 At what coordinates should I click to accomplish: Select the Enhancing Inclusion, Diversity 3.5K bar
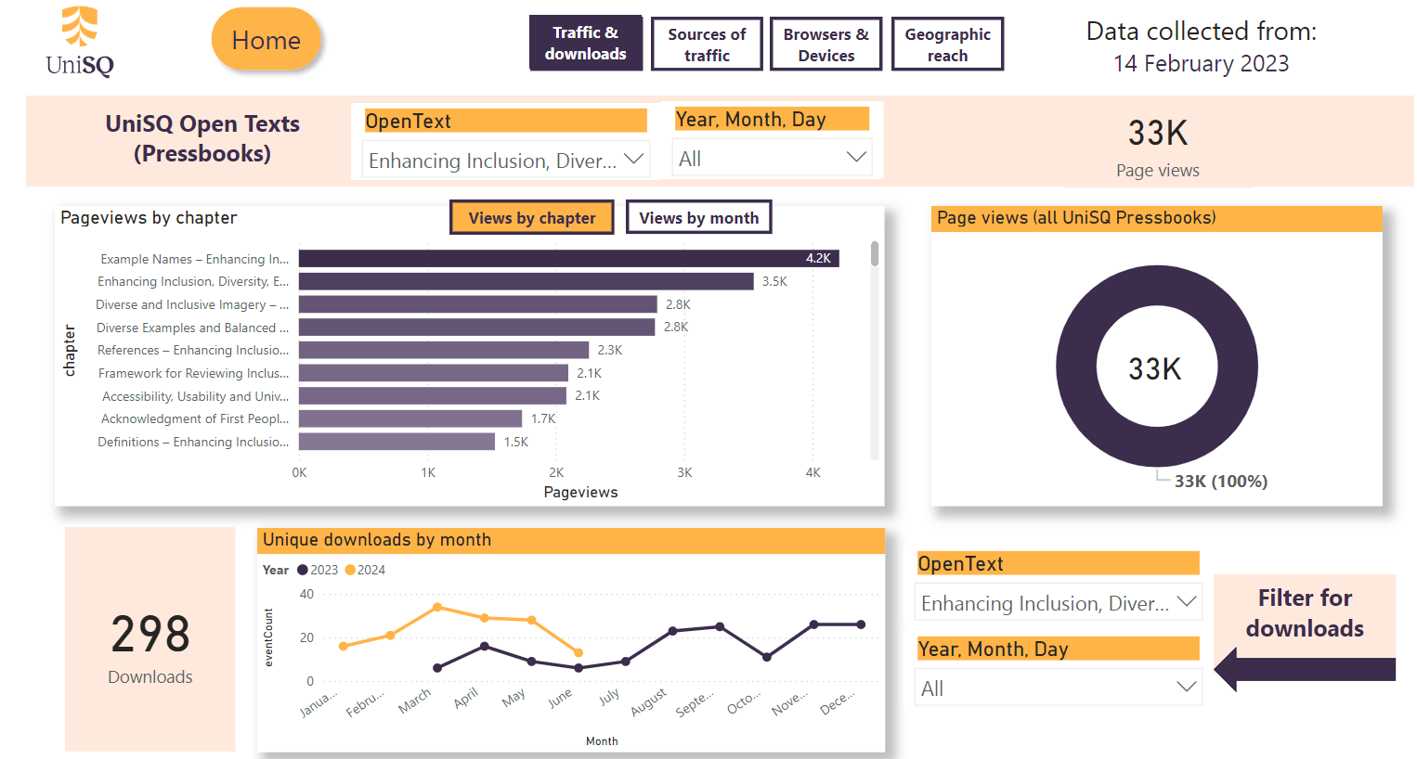tap(526, 281)
